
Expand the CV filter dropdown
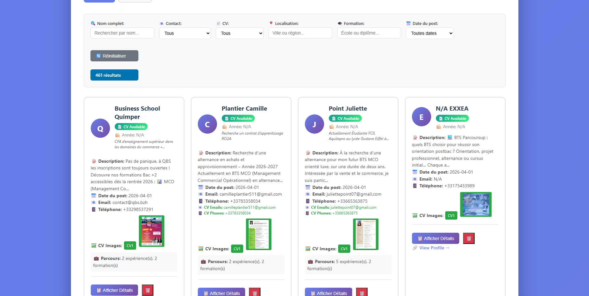click(239, 33)
